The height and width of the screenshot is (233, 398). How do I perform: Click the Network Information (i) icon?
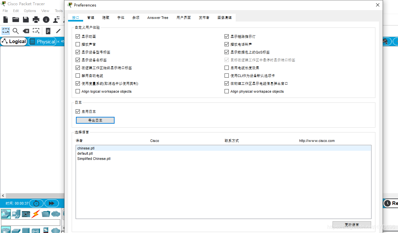point(46,20)
